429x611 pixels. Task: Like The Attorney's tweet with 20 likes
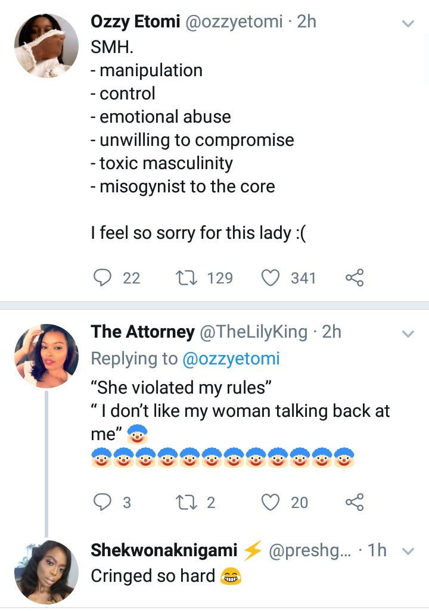[272, 502]
